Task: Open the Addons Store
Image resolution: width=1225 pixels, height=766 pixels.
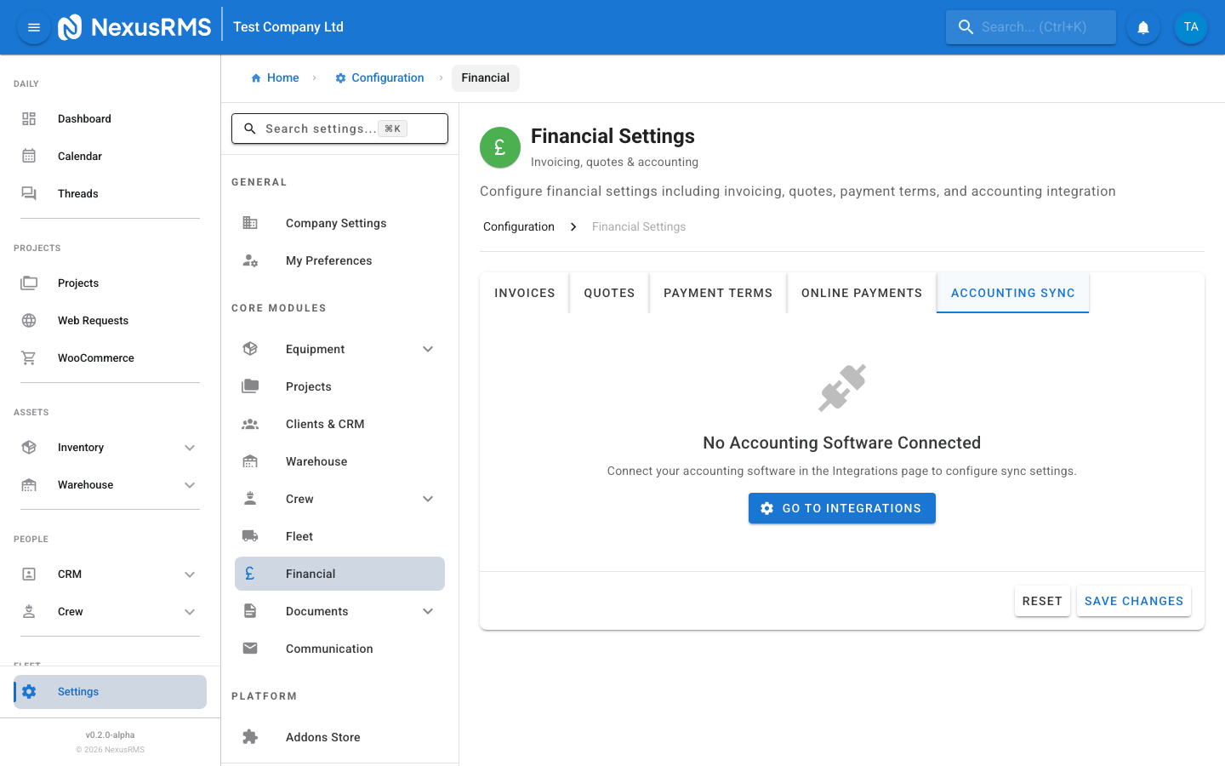Action: [x=322, y=736]
